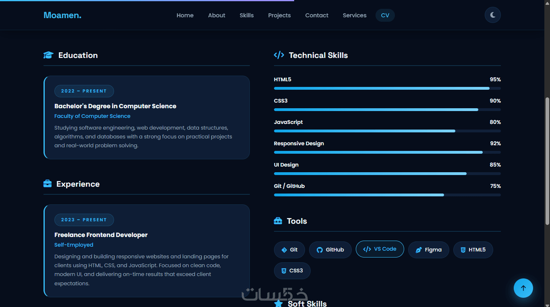Image resolution: width=550 pixels, height=307 pixels.
Task: Click the freelance experience description paragraph
Action: (x=141, y=270)
